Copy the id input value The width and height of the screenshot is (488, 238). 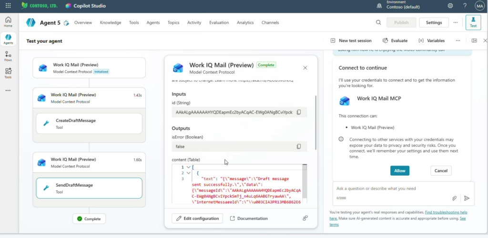point(299,112)
